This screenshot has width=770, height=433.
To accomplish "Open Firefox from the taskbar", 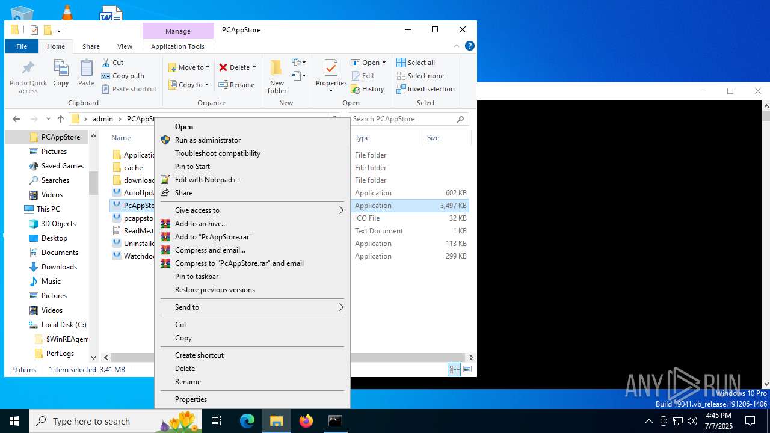I will click(x=306, y=421).
